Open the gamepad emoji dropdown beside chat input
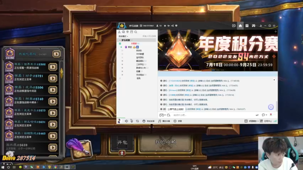 click(x=162, y=115)
